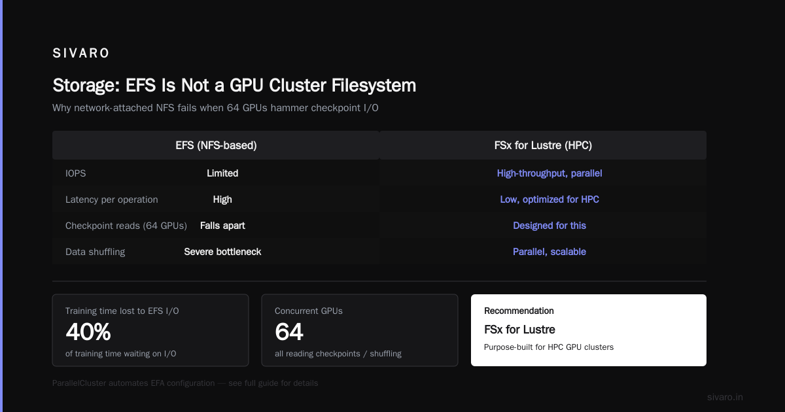Click "High-throughput, parallel" cell
The height and width of the screenshot is (412, 785).
tap(549, 173)
